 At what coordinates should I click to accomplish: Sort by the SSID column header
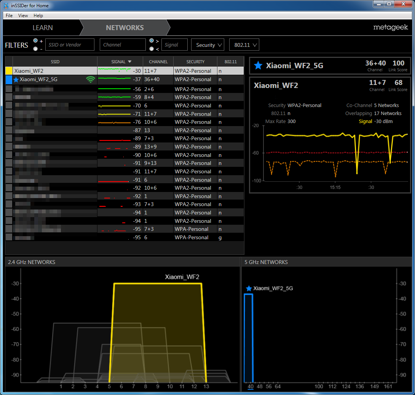55,62
